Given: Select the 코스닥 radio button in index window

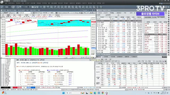Looking at the screenshot, I should pyautogui.click(x=103, y=13).
